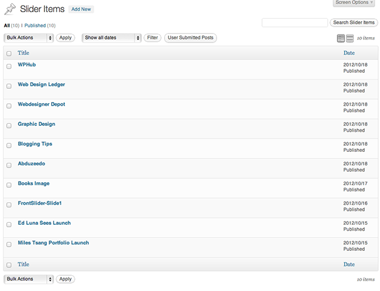Open the top Bulk Actions dropdown

(x=29, y=38)
